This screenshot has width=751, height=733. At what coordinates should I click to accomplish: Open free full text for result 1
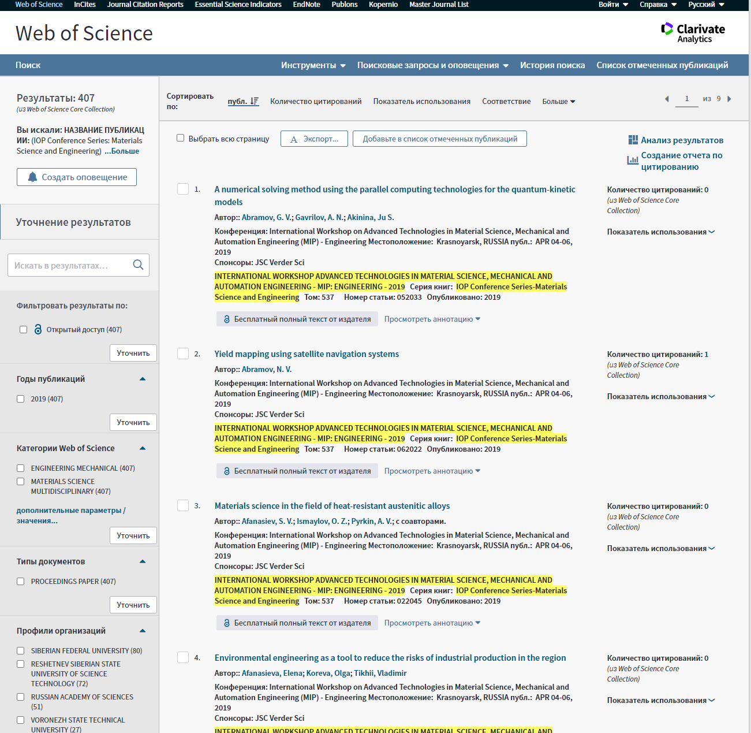click(297, 319)
